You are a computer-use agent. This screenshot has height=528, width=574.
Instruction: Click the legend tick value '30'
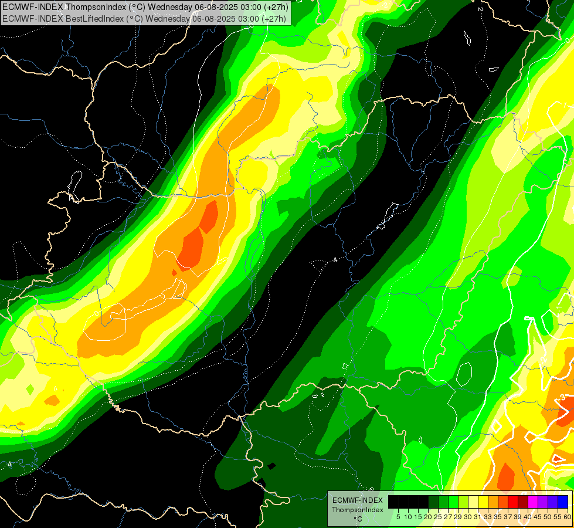point(468,517)
